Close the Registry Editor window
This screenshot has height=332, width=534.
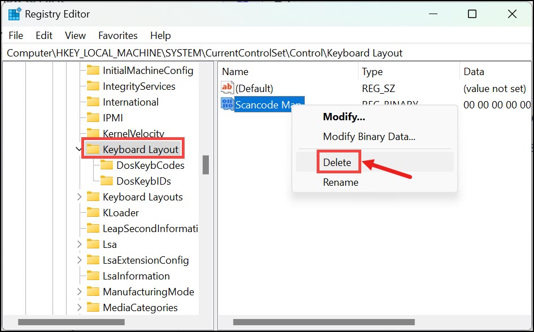[x=512, y=14]
